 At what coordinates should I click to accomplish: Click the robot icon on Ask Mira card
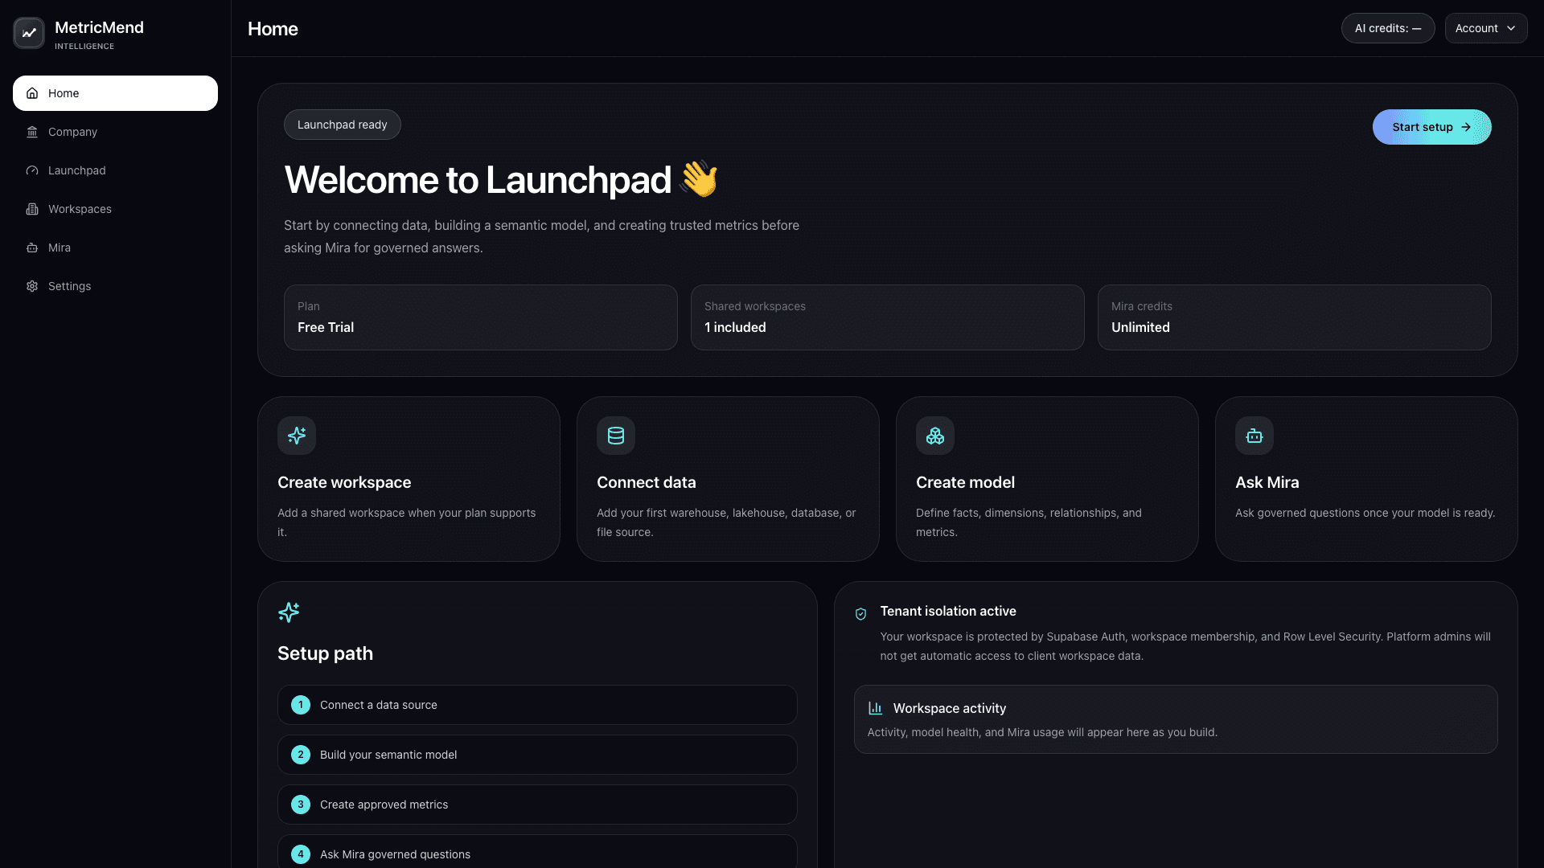pyautogui.click(x=1254, y=436)
